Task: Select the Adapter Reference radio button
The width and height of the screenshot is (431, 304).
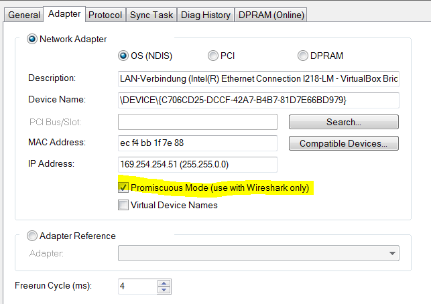Action: point(32,236)
